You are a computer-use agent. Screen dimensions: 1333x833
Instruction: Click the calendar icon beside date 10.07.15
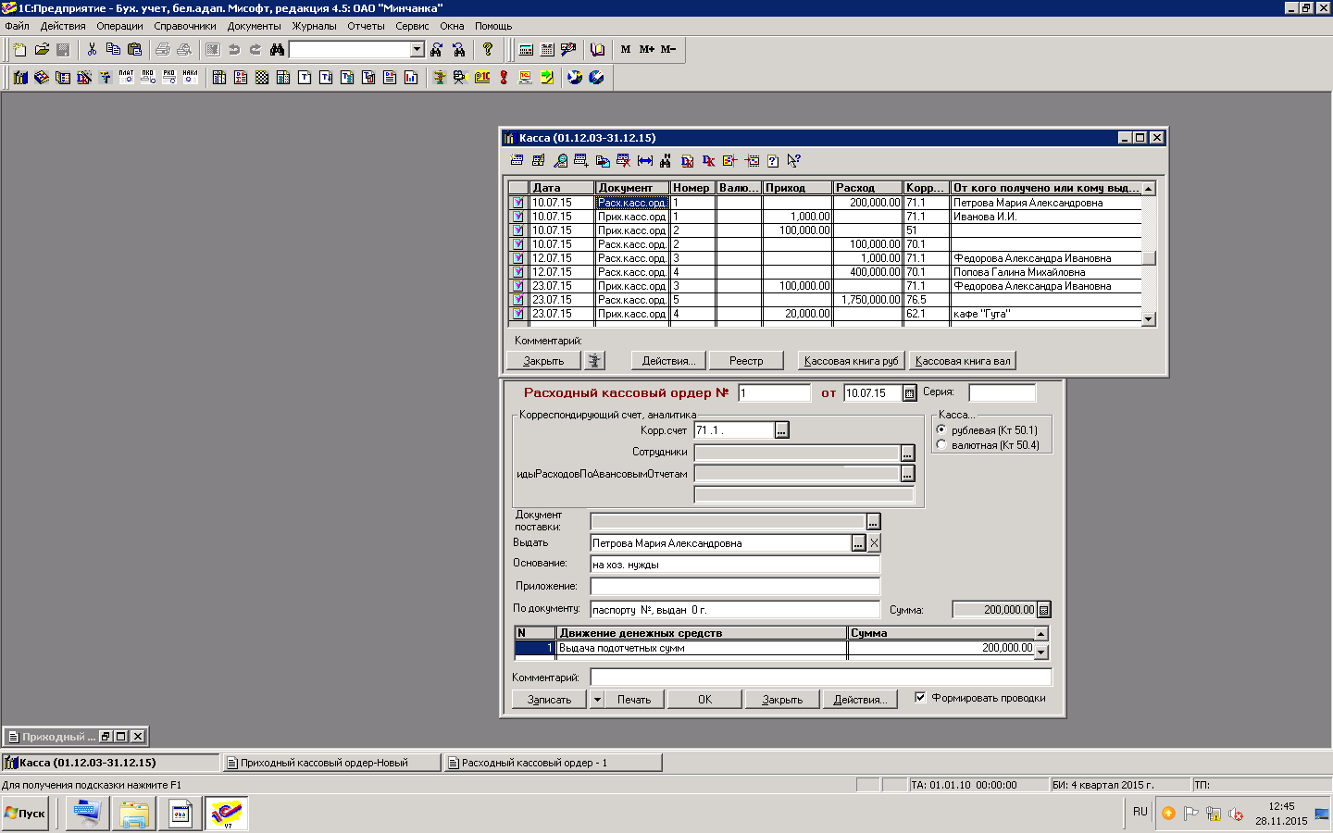coord(910,393)
